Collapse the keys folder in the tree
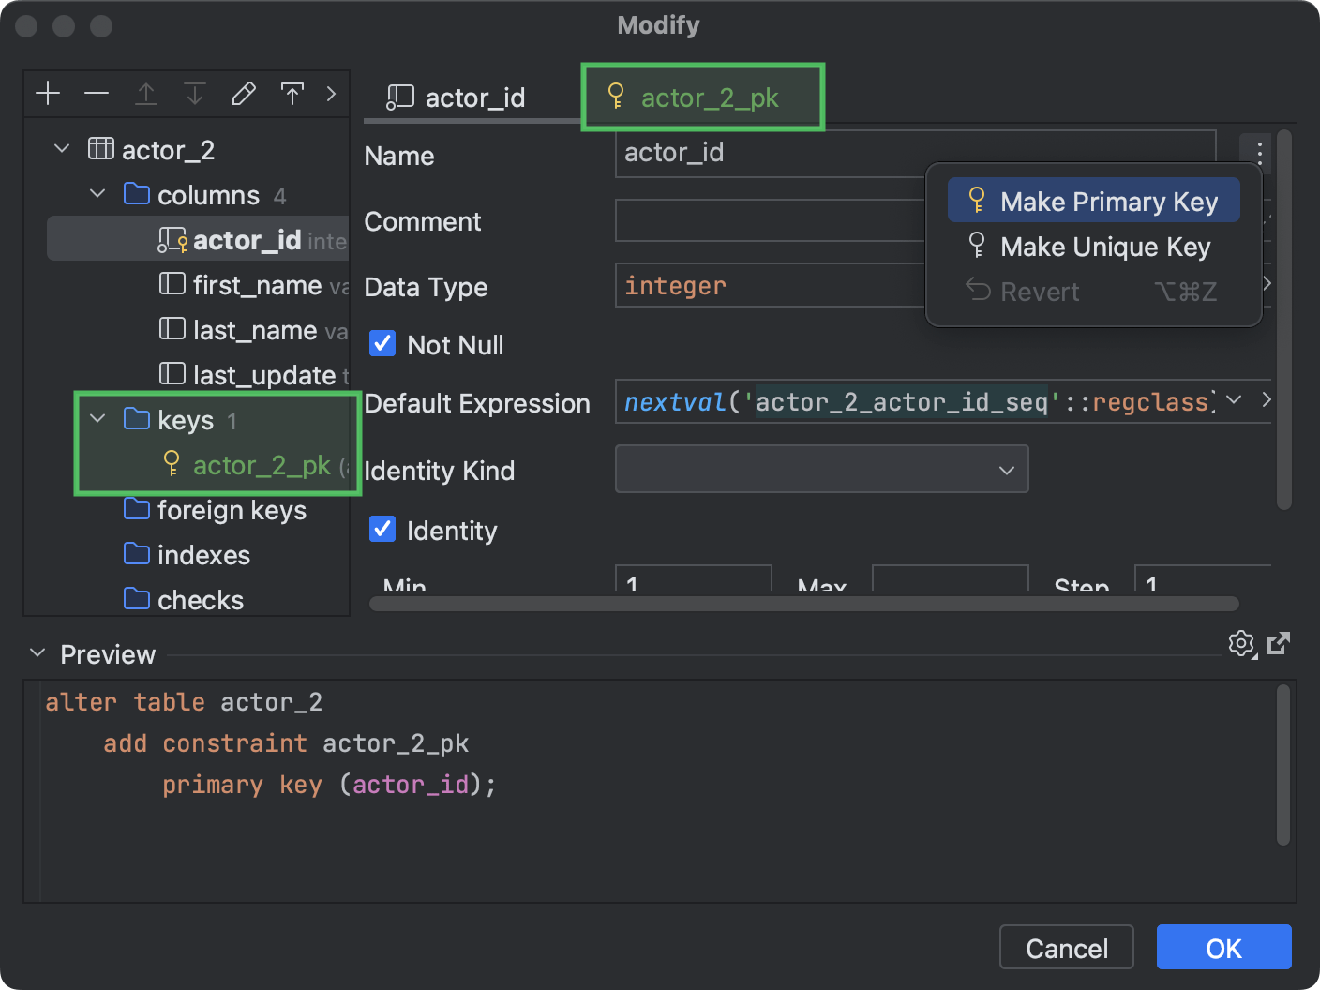 pos(97,419)
